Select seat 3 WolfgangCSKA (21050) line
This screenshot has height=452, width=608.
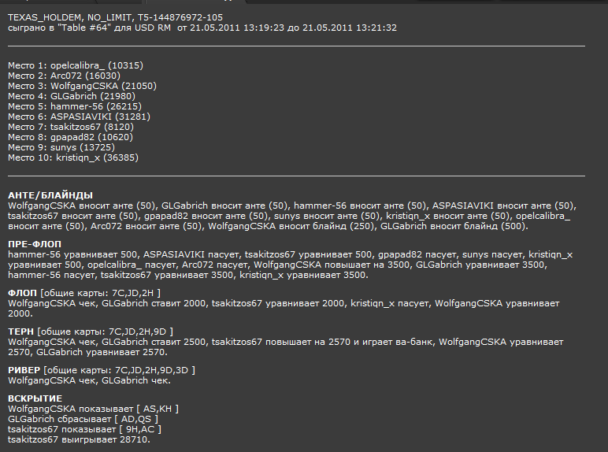tap(82, 86)
